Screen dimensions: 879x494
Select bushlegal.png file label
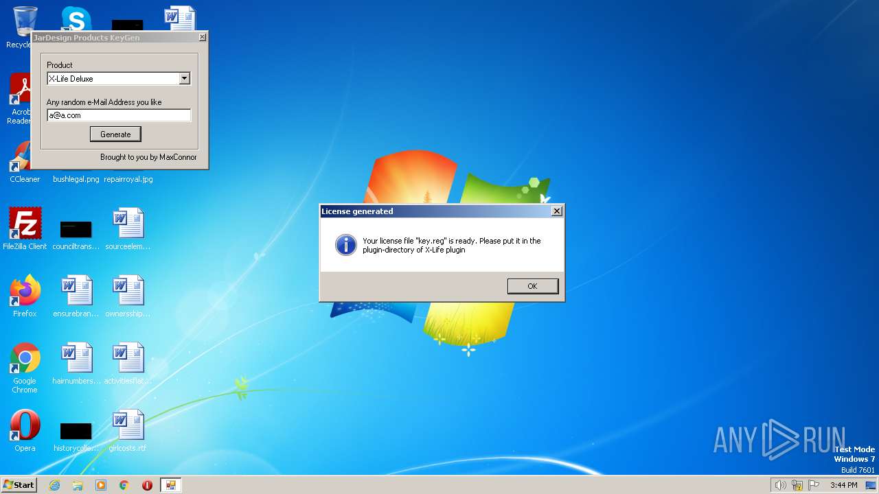click(x=76, y=179)
